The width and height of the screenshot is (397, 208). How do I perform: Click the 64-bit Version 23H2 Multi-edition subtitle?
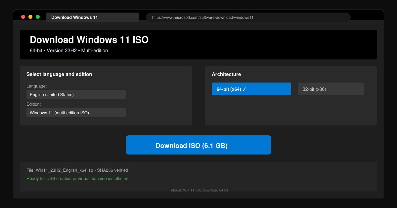69,51
